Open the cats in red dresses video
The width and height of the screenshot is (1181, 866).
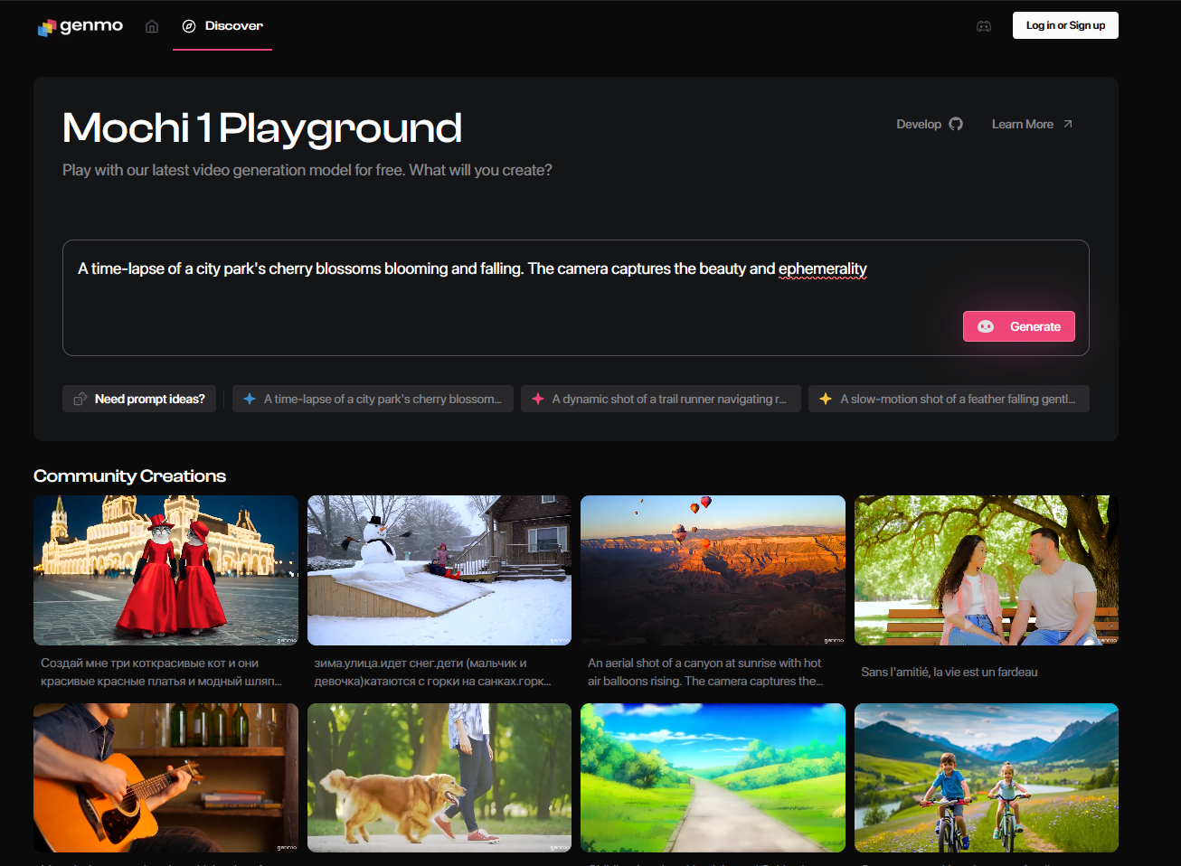coord(165,570)
